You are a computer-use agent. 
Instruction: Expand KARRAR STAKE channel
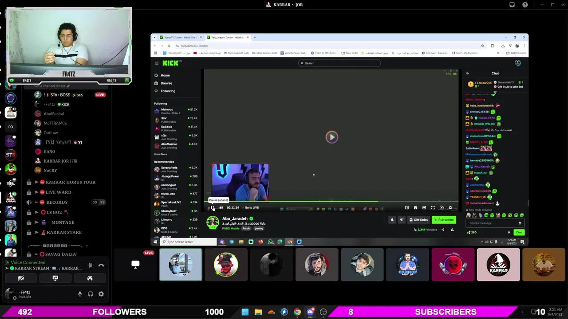pos(66,232)
